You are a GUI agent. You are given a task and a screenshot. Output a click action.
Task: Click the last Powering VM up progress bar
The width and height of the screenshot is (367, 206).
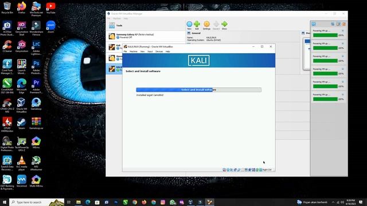coord(325,99)
